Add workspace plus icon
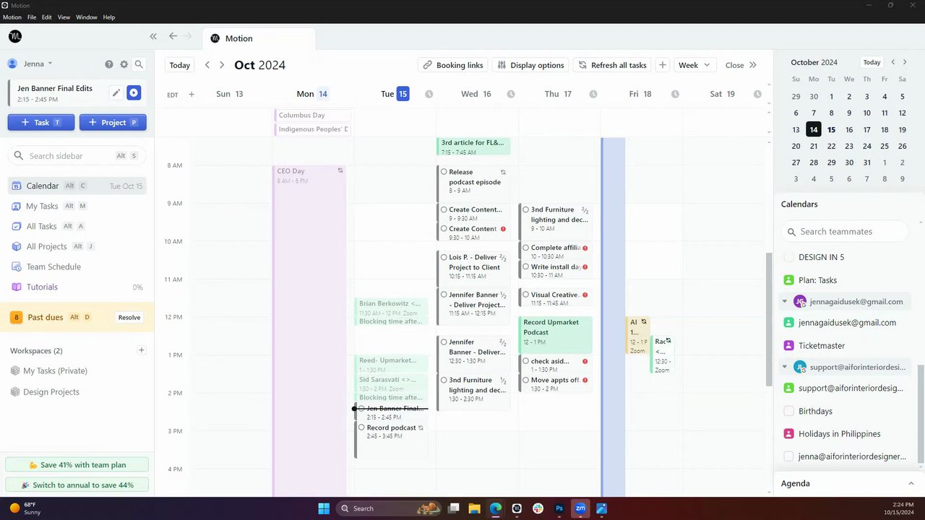 [x=142, y=350]
